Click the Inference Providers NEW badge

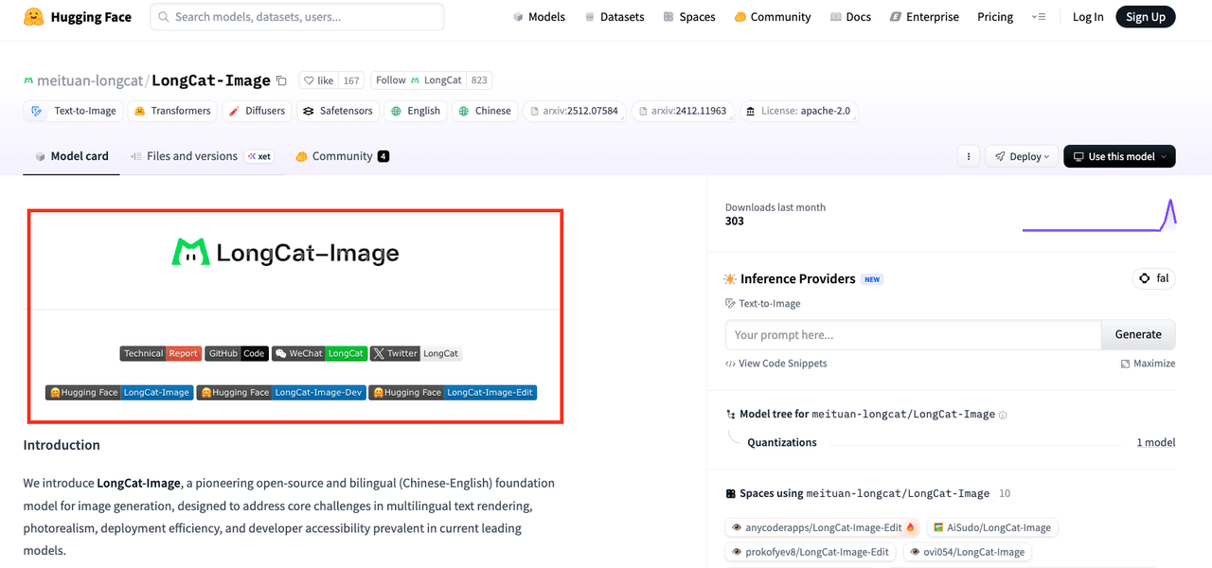click(x=872, y=279)
